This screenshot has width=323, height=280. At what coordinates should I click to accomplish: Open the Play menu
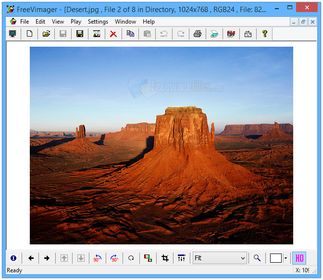(76, 22)
